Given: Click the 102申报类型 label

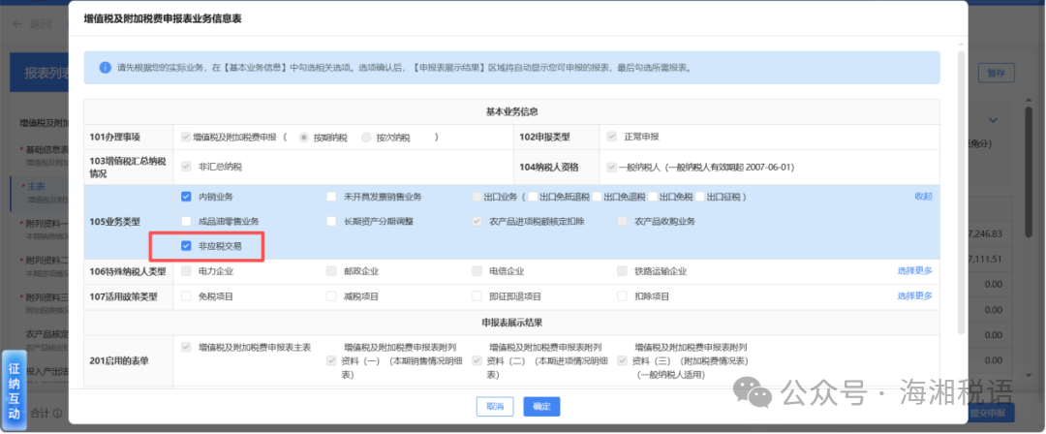Looking at the screenshot, I should [544, 137].
